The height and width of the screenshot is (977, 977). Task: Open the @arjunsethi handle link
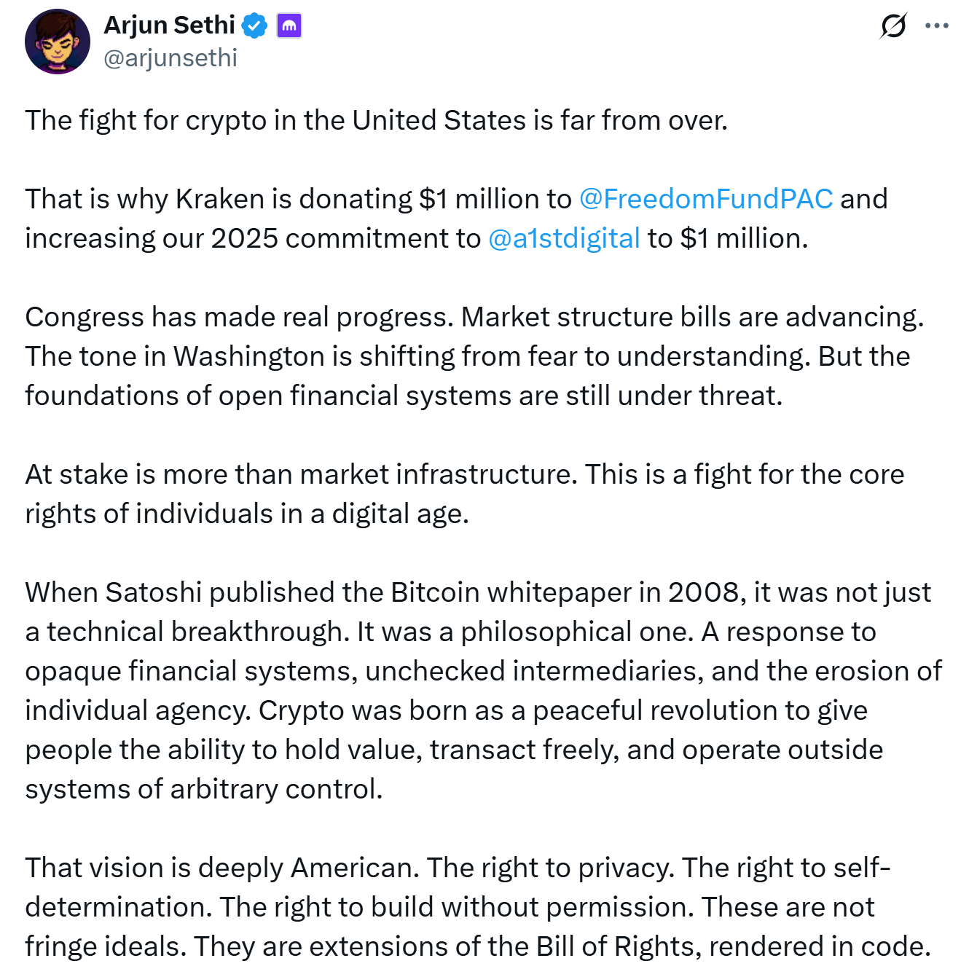(170, 58)
